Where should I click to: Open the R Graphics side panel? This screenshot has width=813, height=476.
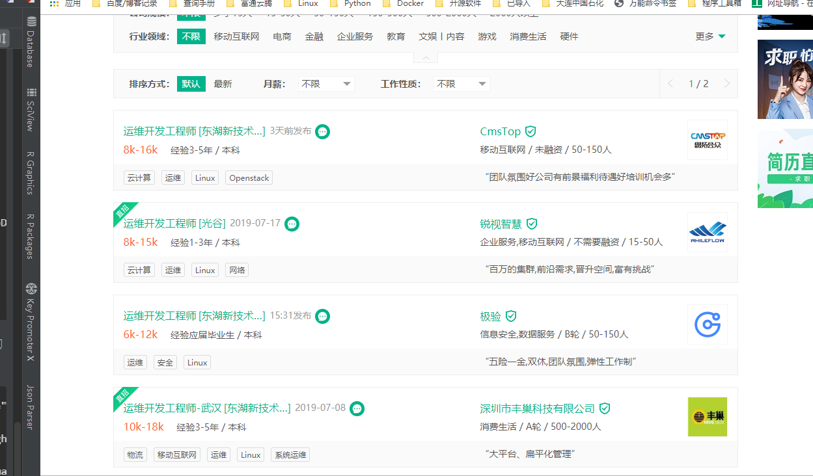tap(31, 173)
